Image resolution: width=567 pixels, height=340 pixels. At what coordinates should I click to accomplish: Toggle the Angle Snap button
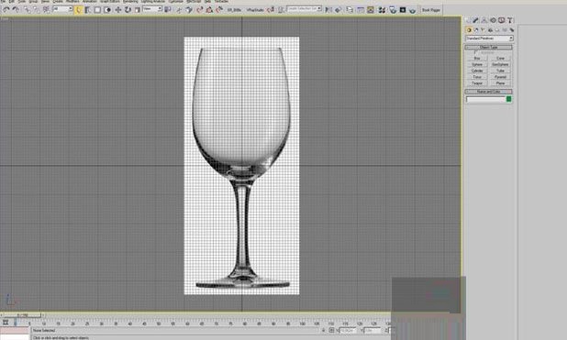[x=209, y=10]
